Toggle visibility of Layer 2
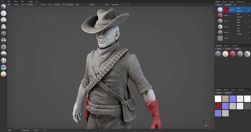The image size is (251, 132). (x=216, y=33)
